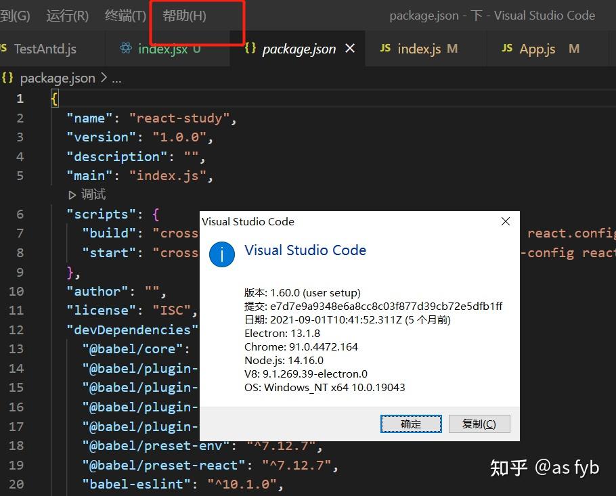Image resolution: width=616 pixels, height=496 pixels.
Task: Click the "babel-eslint" key
Action: point(137,484)
